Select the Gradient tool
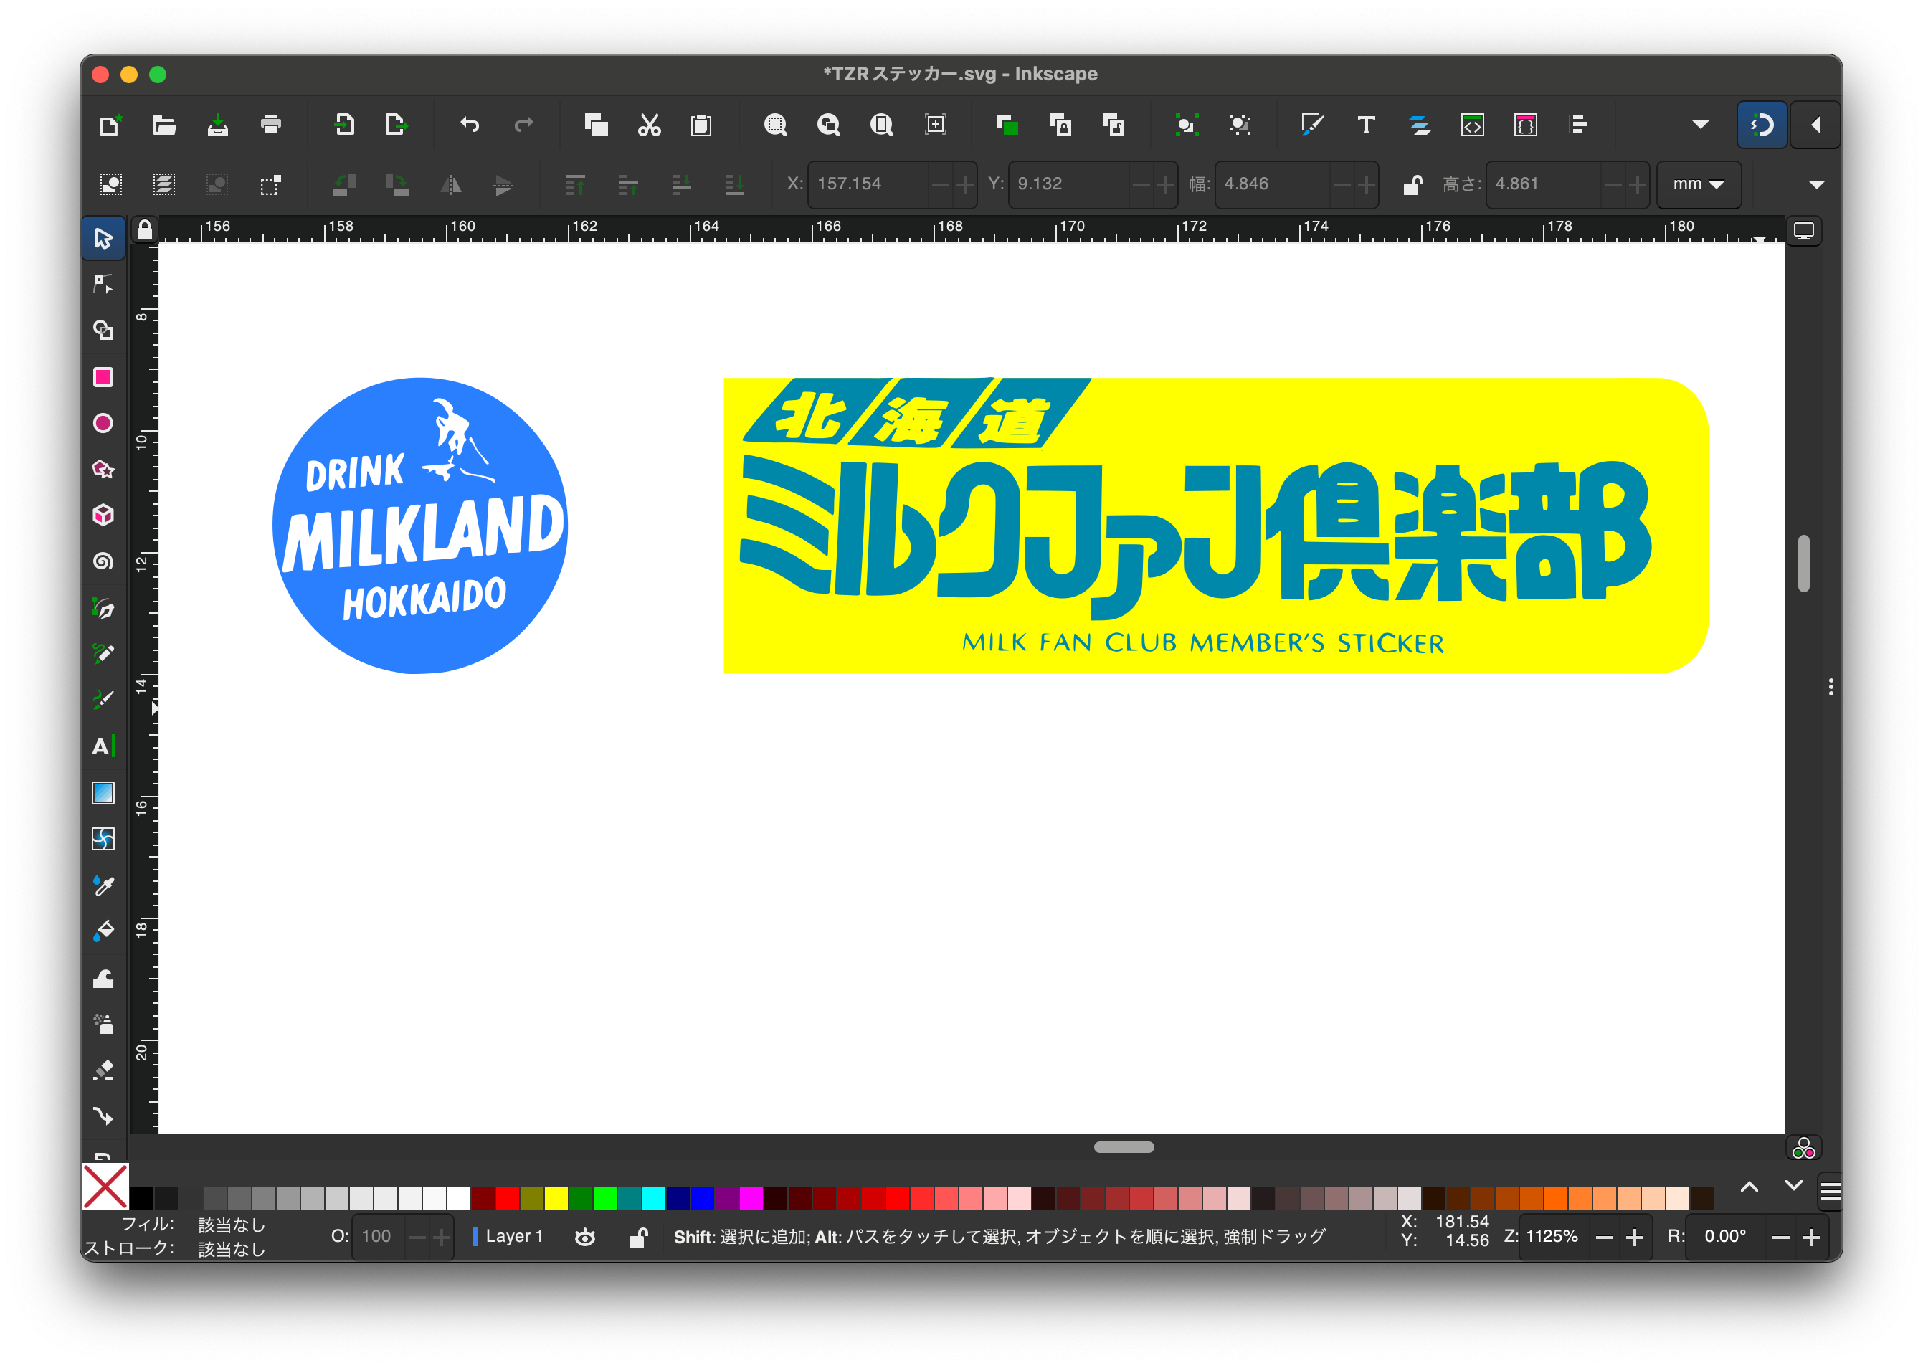The width and height of the screenshot is (1923, 1368). tap(103, 793)
